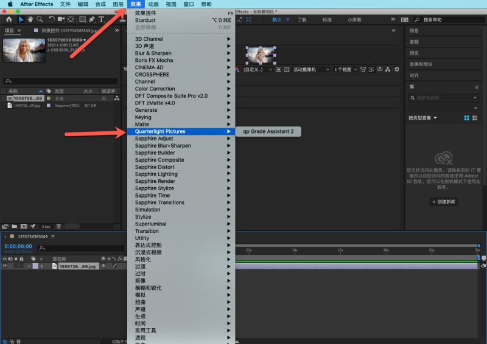Select the Hand tool
The height and width of the screenshot is (344, 487).
coord(30,19)
